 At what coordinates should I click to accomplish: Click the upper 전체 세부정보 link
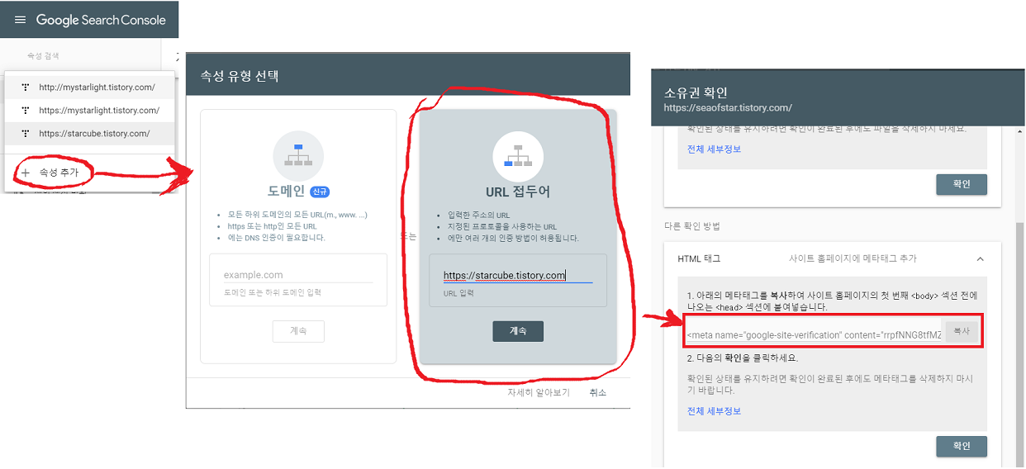pos(714,149)
